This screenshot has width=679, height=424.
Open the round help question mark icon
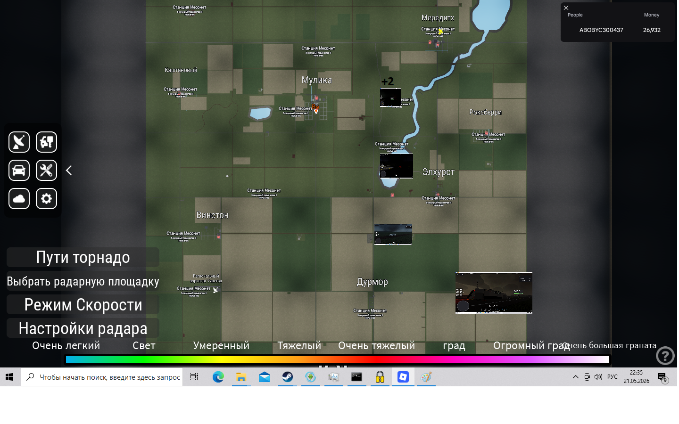[665, 356]
